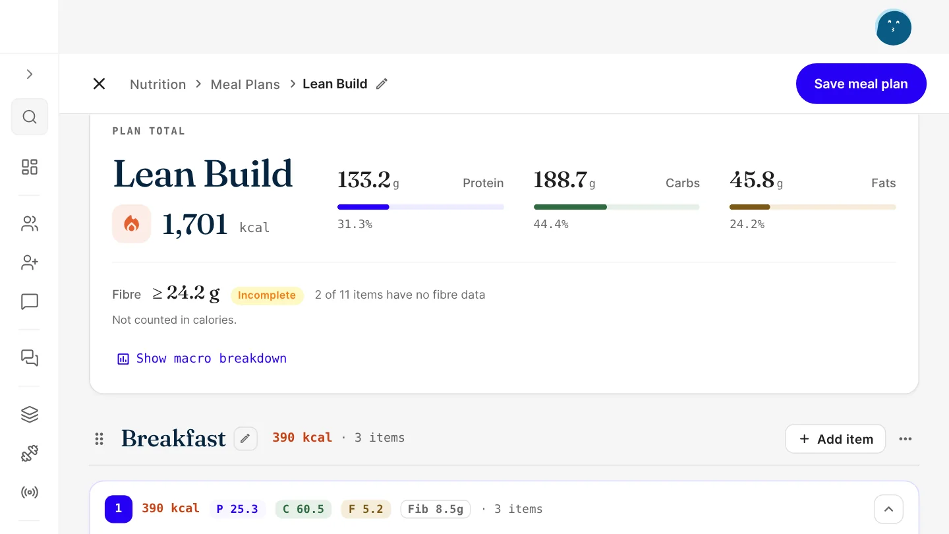Screen dimensions: 949x534
Task: Click the Fats progress bar
Action: pyautogui.click(x=813, y=207)
